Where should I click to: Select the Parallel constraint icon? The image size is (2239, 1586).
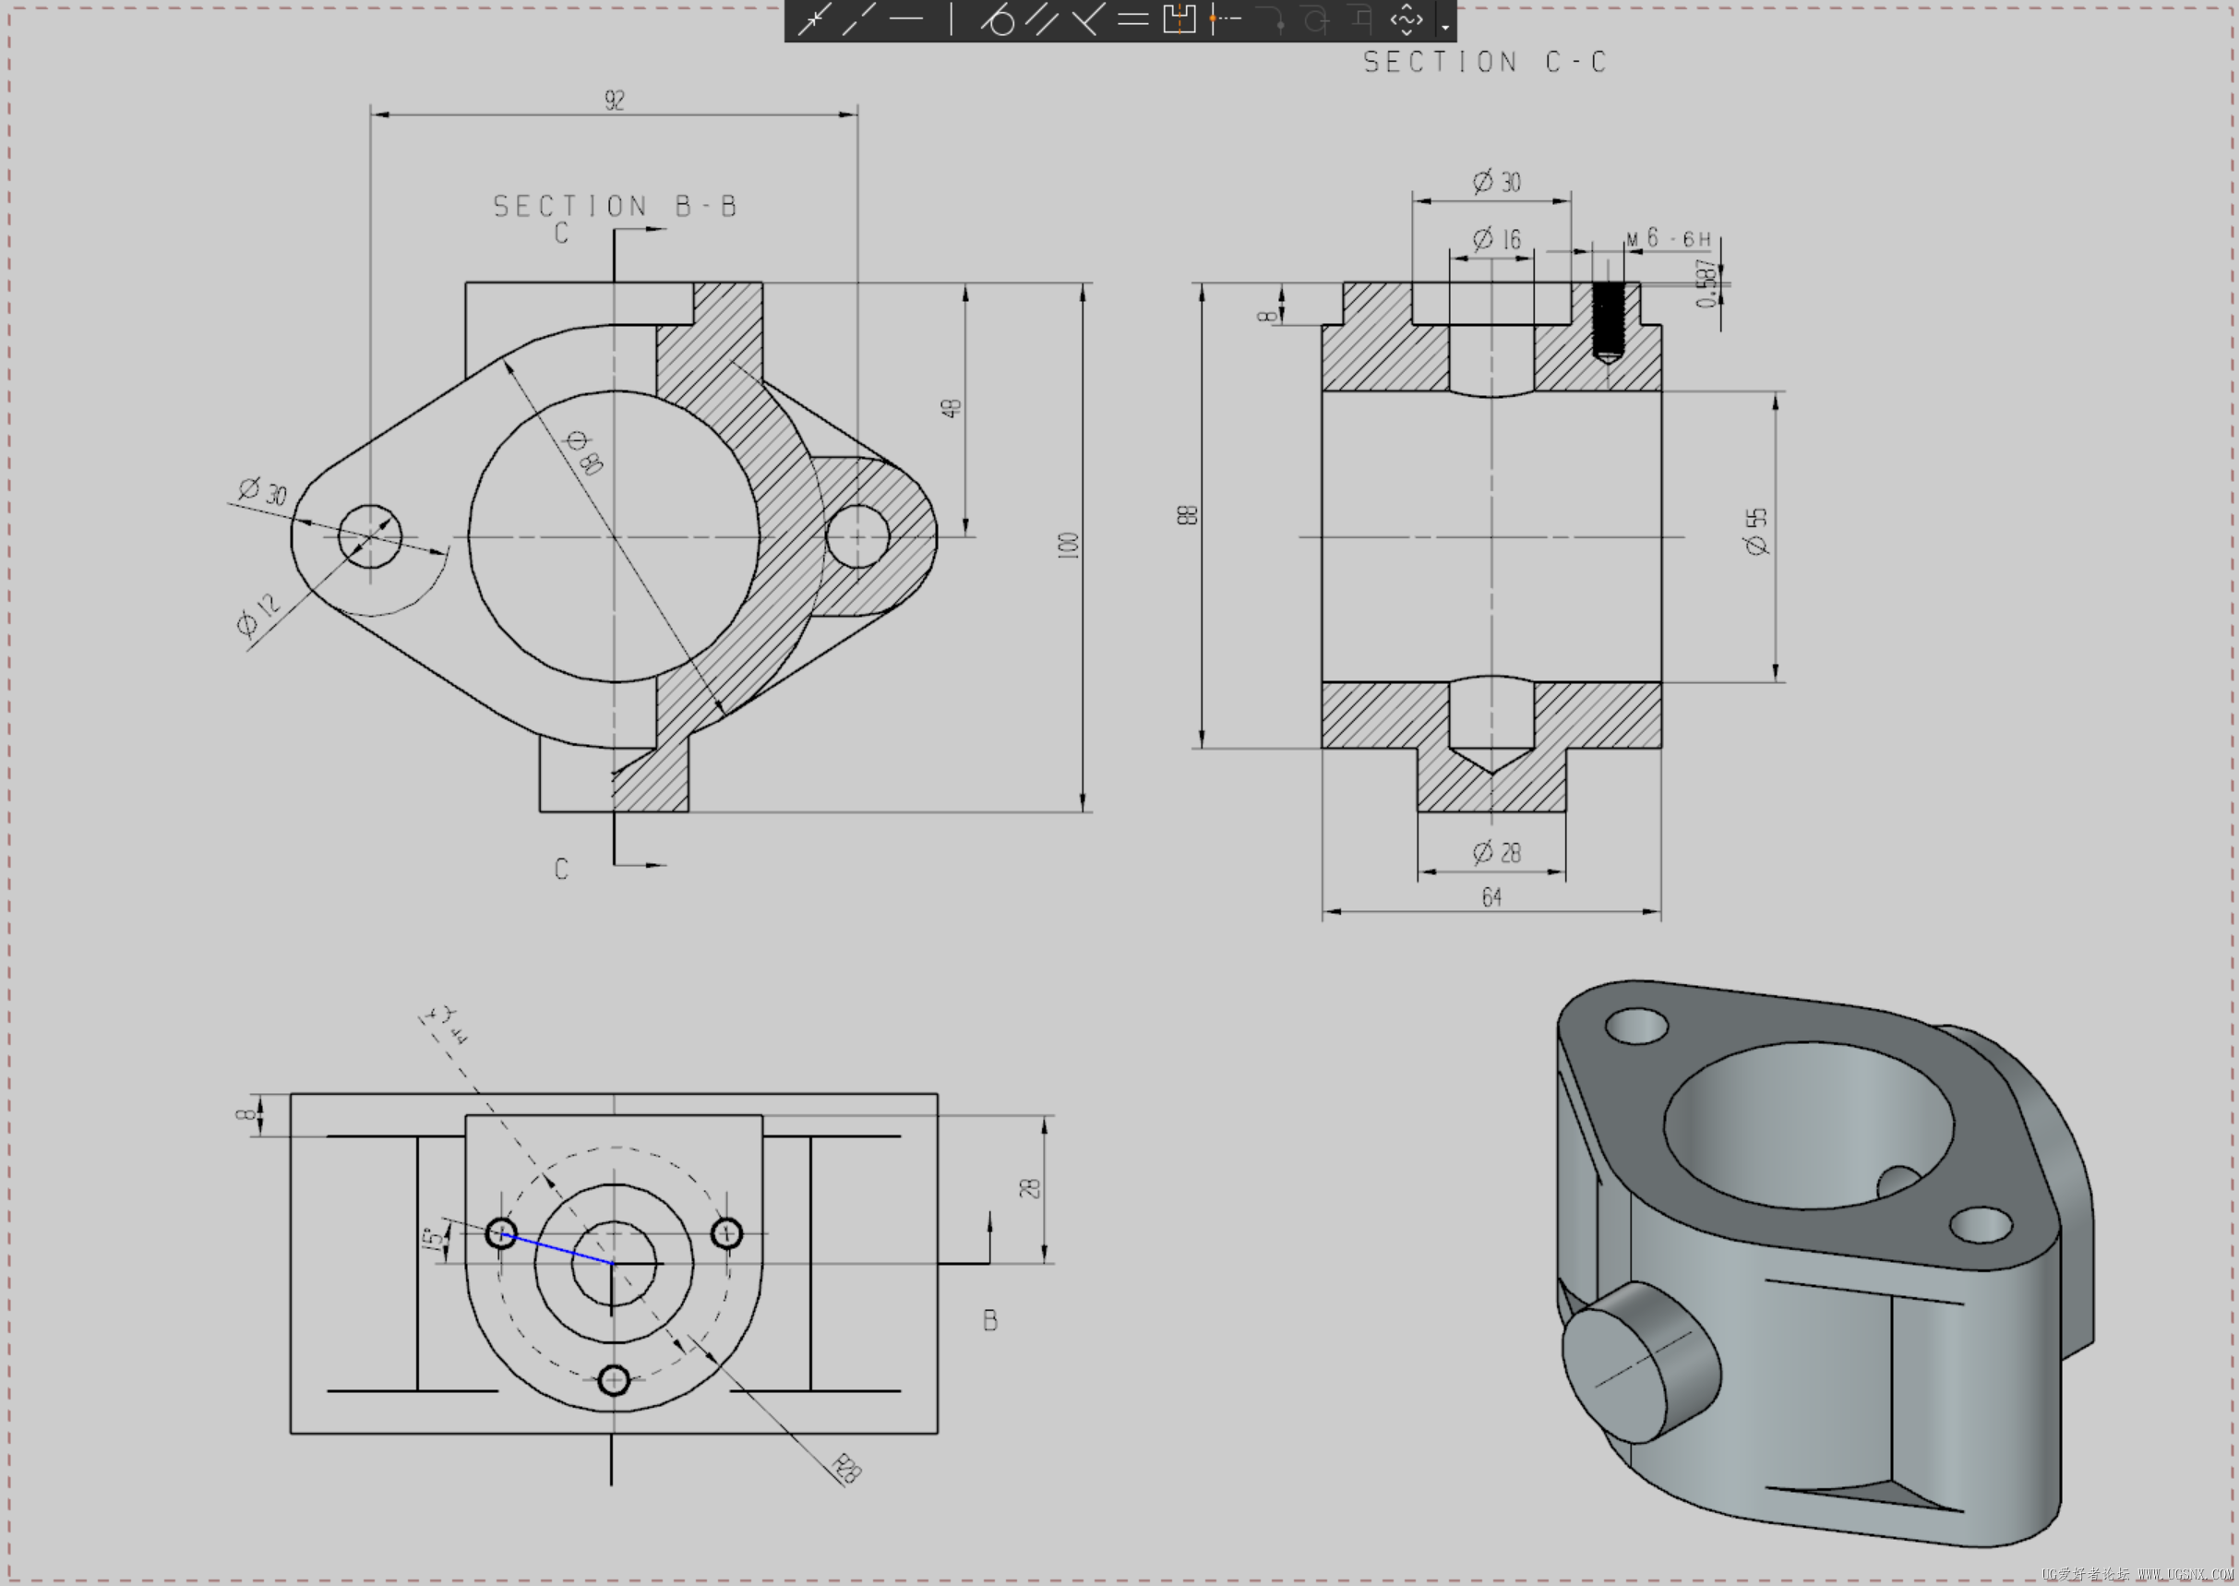click(x=1042, y=19)
